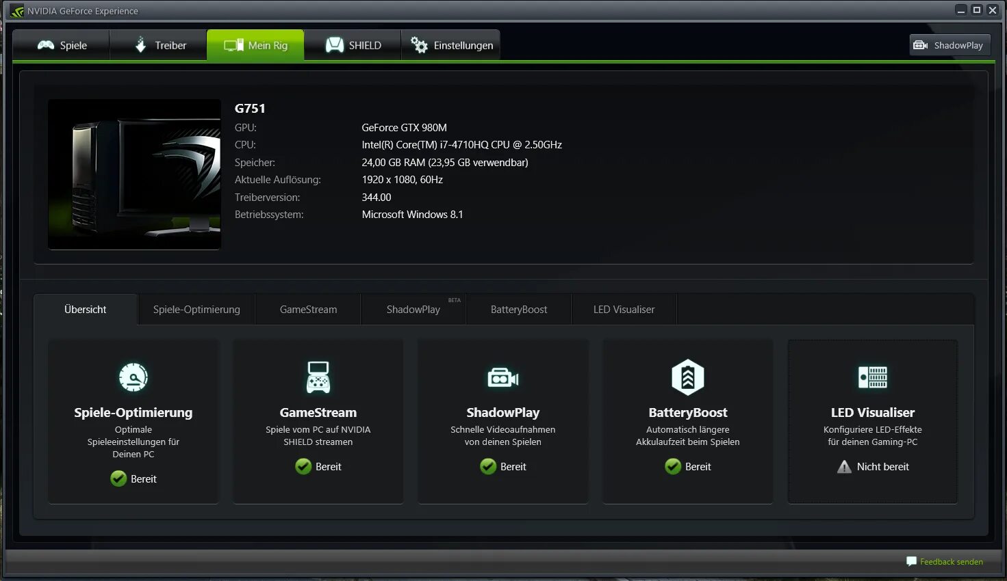
Task: Minimize the GeForce Experience window
Action: 961,10
